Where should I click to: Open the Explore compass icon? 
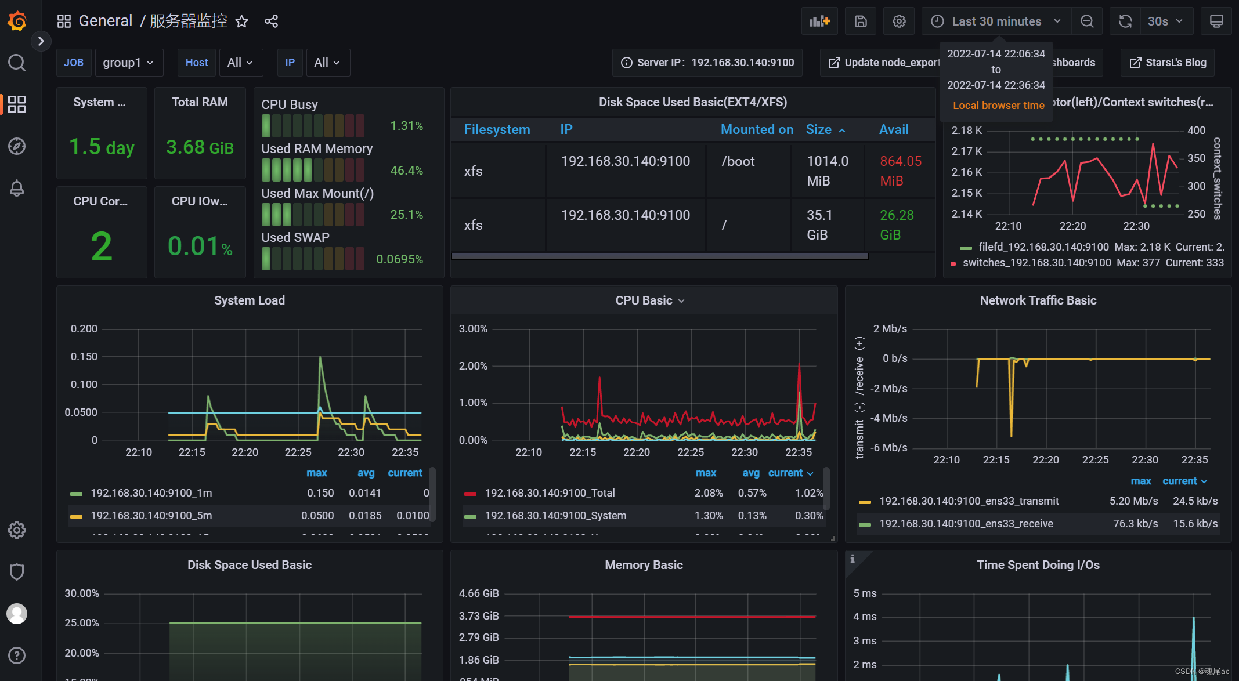point(17,146)
